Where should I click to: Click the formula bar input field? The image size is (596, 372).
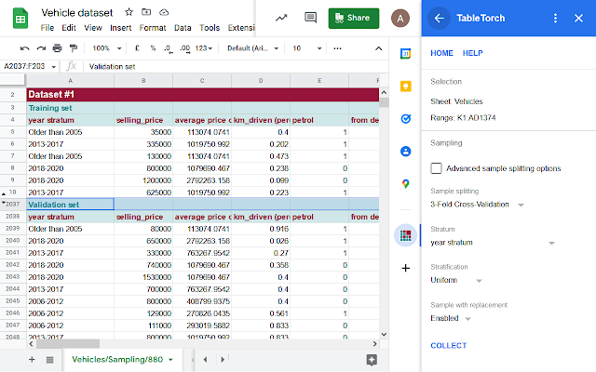233,66
